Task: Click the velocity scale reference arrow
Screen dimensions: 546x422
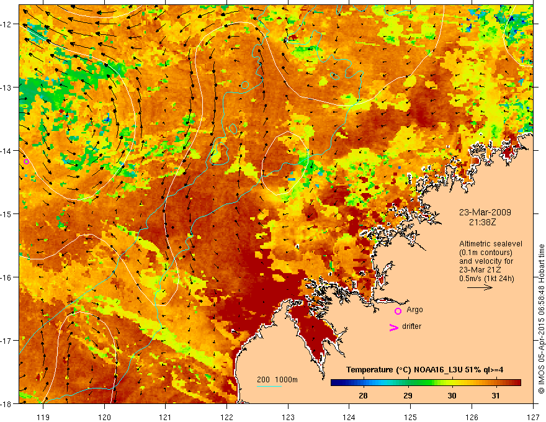Action: click(480, 287)
